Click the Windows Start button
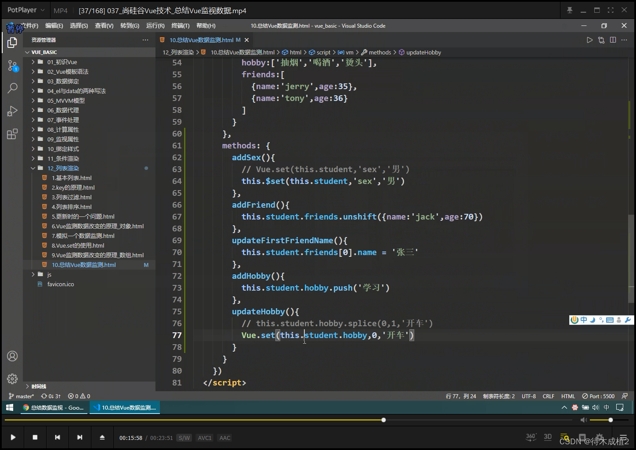The height and width of the screenshot is (450, 636). [10, 407]
